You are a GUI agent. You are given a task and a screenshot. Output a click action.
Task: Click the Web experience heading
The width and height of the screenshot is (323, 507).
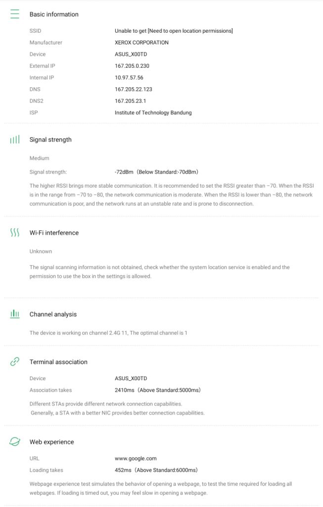click(51, 442)
